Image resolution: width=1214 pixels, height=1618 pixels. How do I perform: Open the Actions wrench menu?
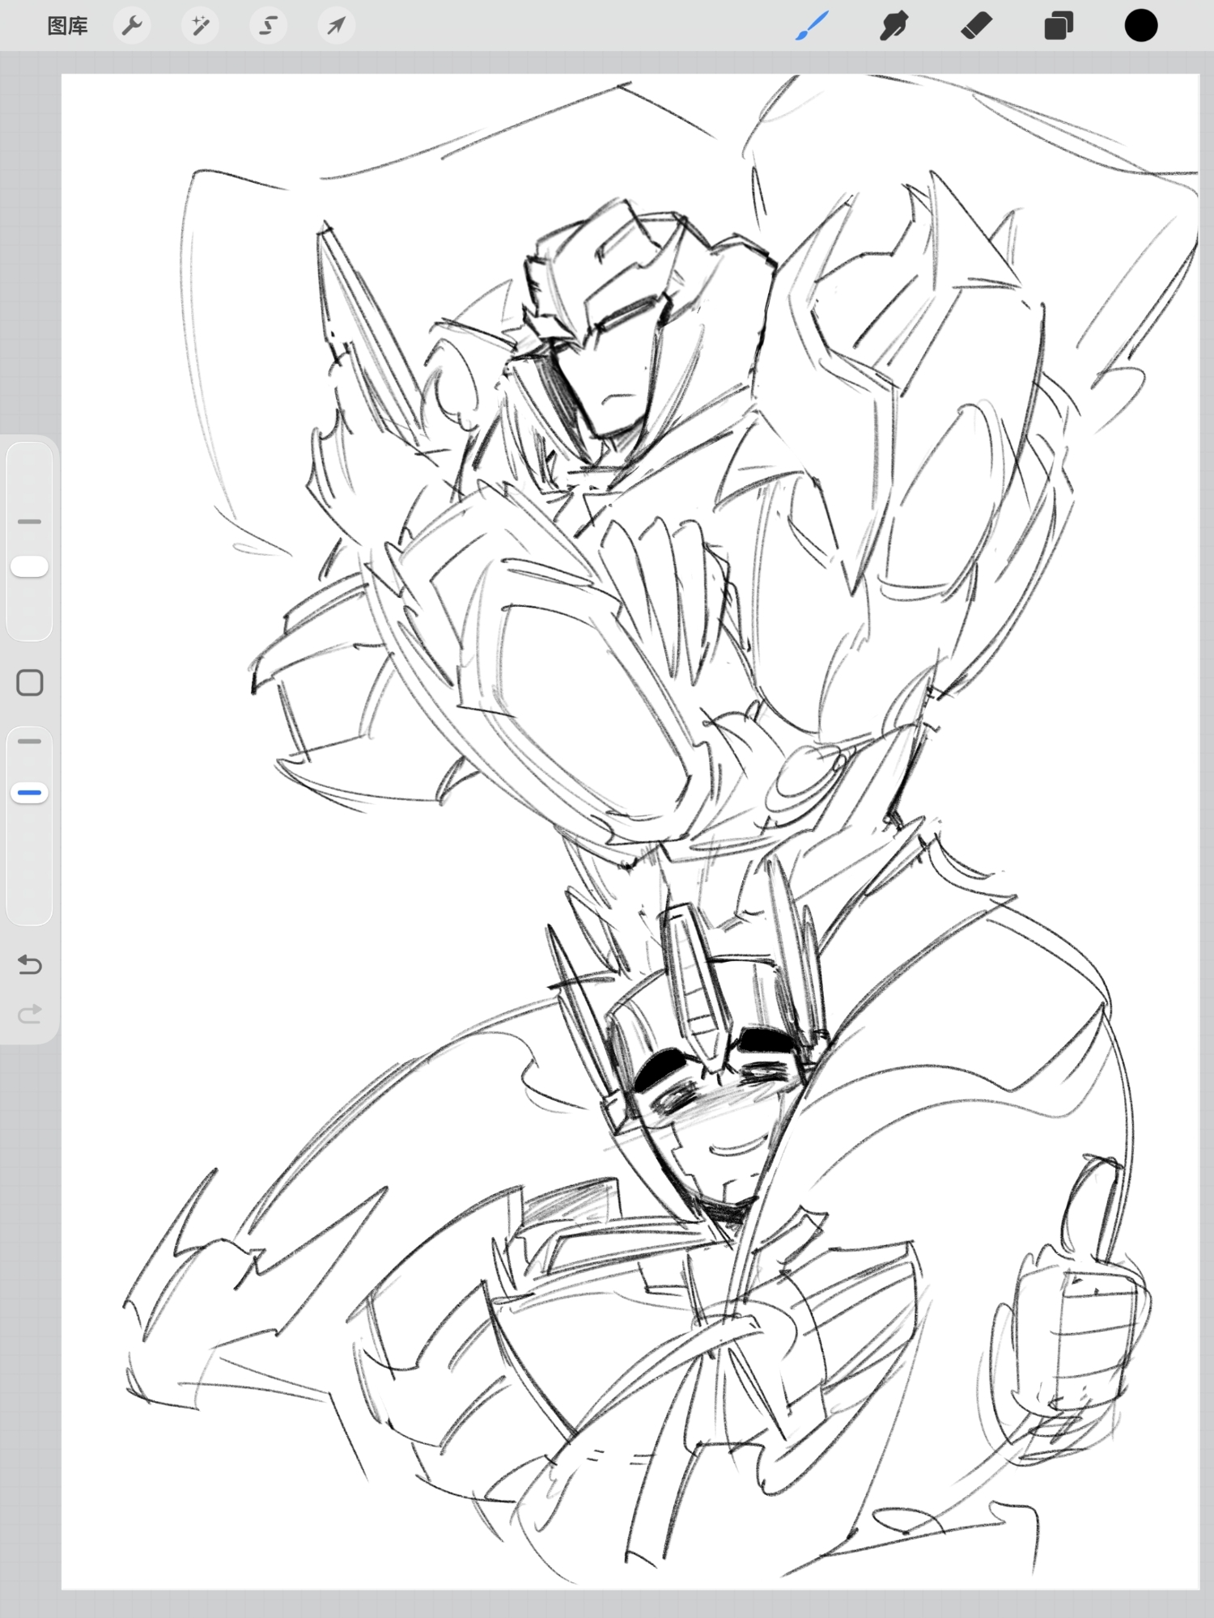tap(132, 26)
